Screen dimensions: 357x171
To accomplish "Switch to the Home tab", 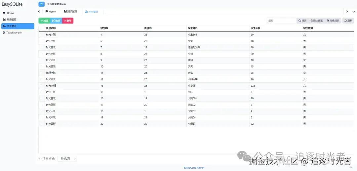I will [x=51, y=12].
